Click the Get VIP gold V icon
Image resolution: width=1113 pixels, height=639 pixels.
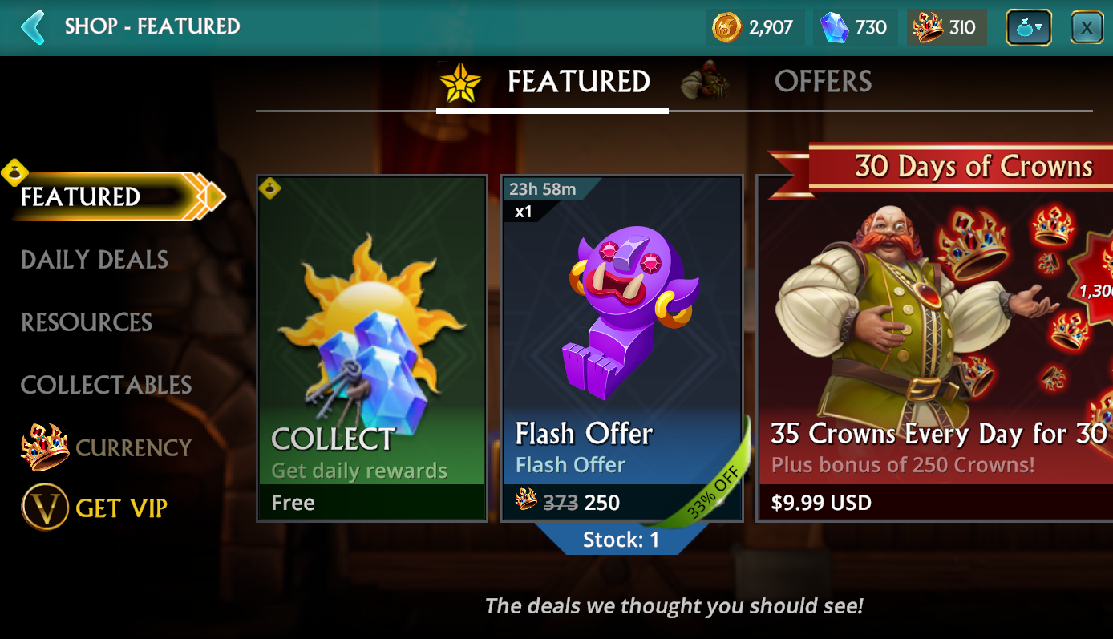pos(44,508)
